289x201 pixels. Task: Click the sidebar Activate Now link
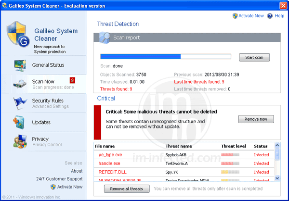pyautogui.click(x=70, y=187)
